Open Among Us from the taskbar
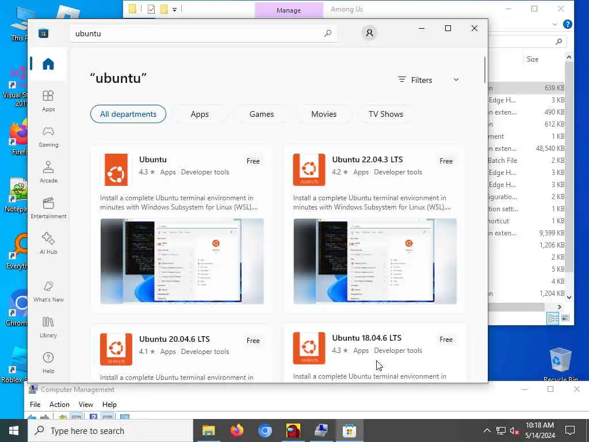Viewport: 589px width, 442px height. 293,430
